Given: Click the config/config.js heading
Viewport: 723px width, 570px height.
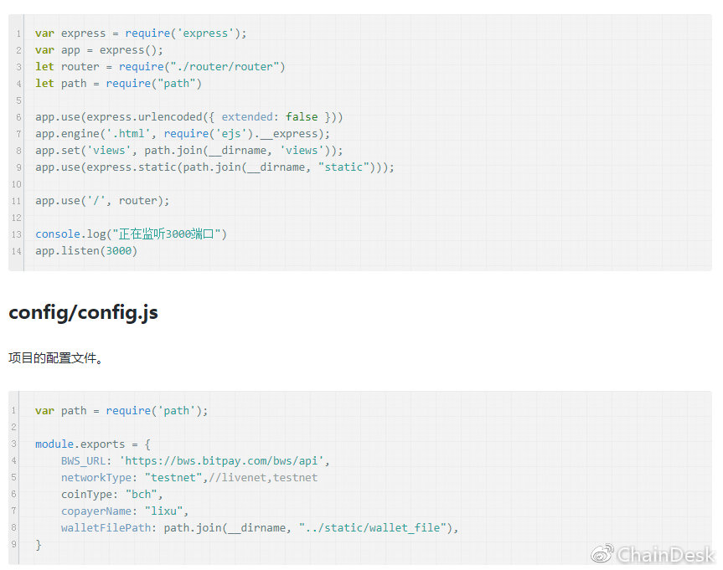Looking at the screenshot, I should [x=83, y=313].
